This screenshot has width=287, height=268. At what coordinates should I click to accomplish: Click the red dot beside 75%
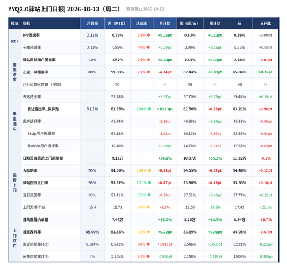click(x=148, y=72)
